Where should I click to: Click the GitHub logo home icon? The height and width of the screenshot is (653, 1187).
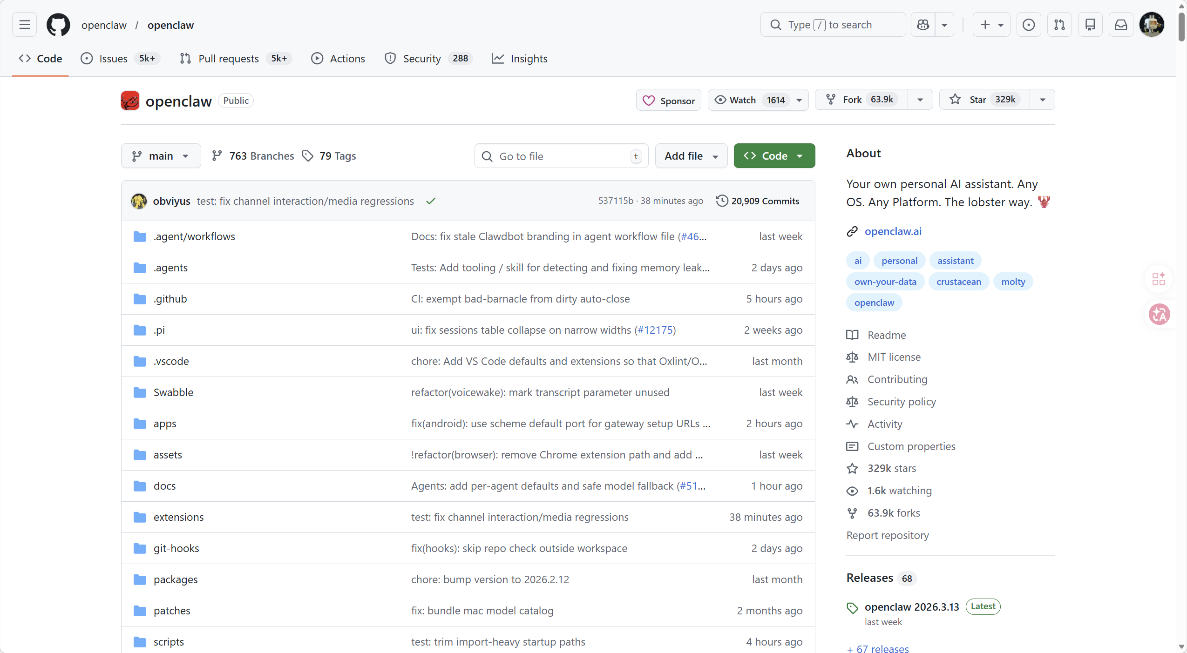coord(58,25)
